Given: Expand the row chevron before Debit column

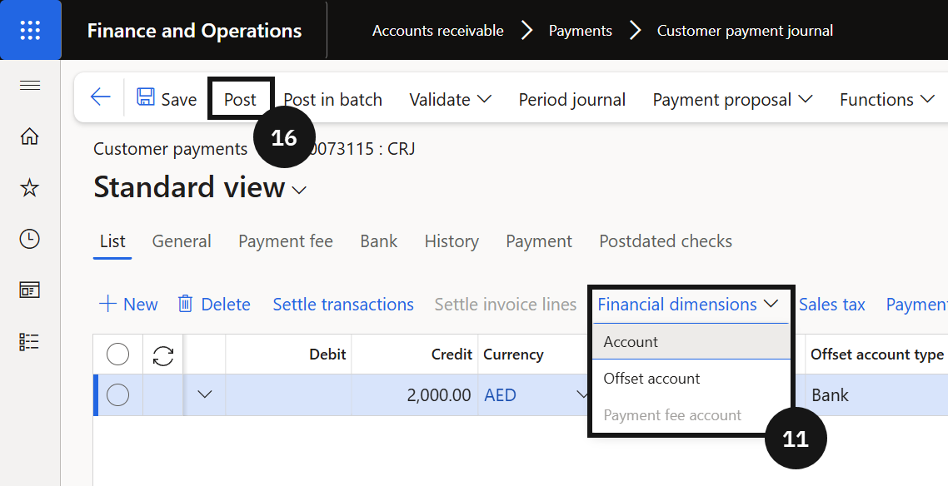Looking at the screenshot, I should pos(205,394).
